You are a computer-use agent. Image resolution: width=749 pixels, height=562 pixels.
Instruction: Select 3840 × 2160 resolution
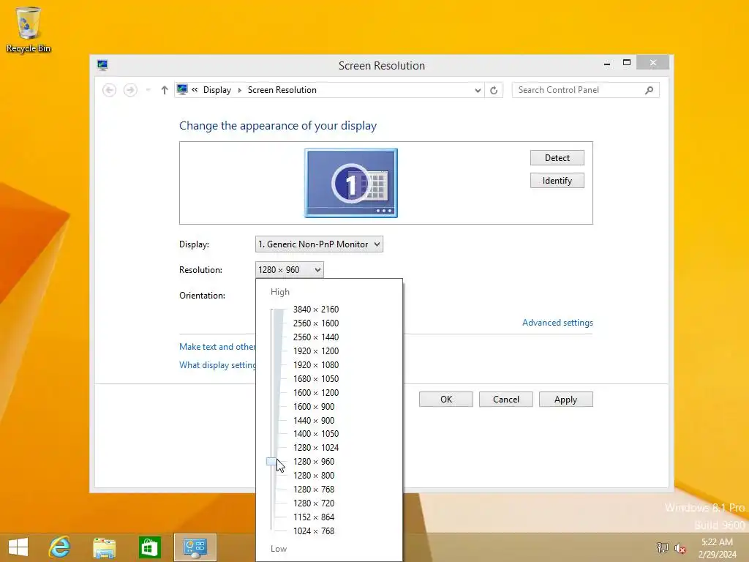click(316, 310)
